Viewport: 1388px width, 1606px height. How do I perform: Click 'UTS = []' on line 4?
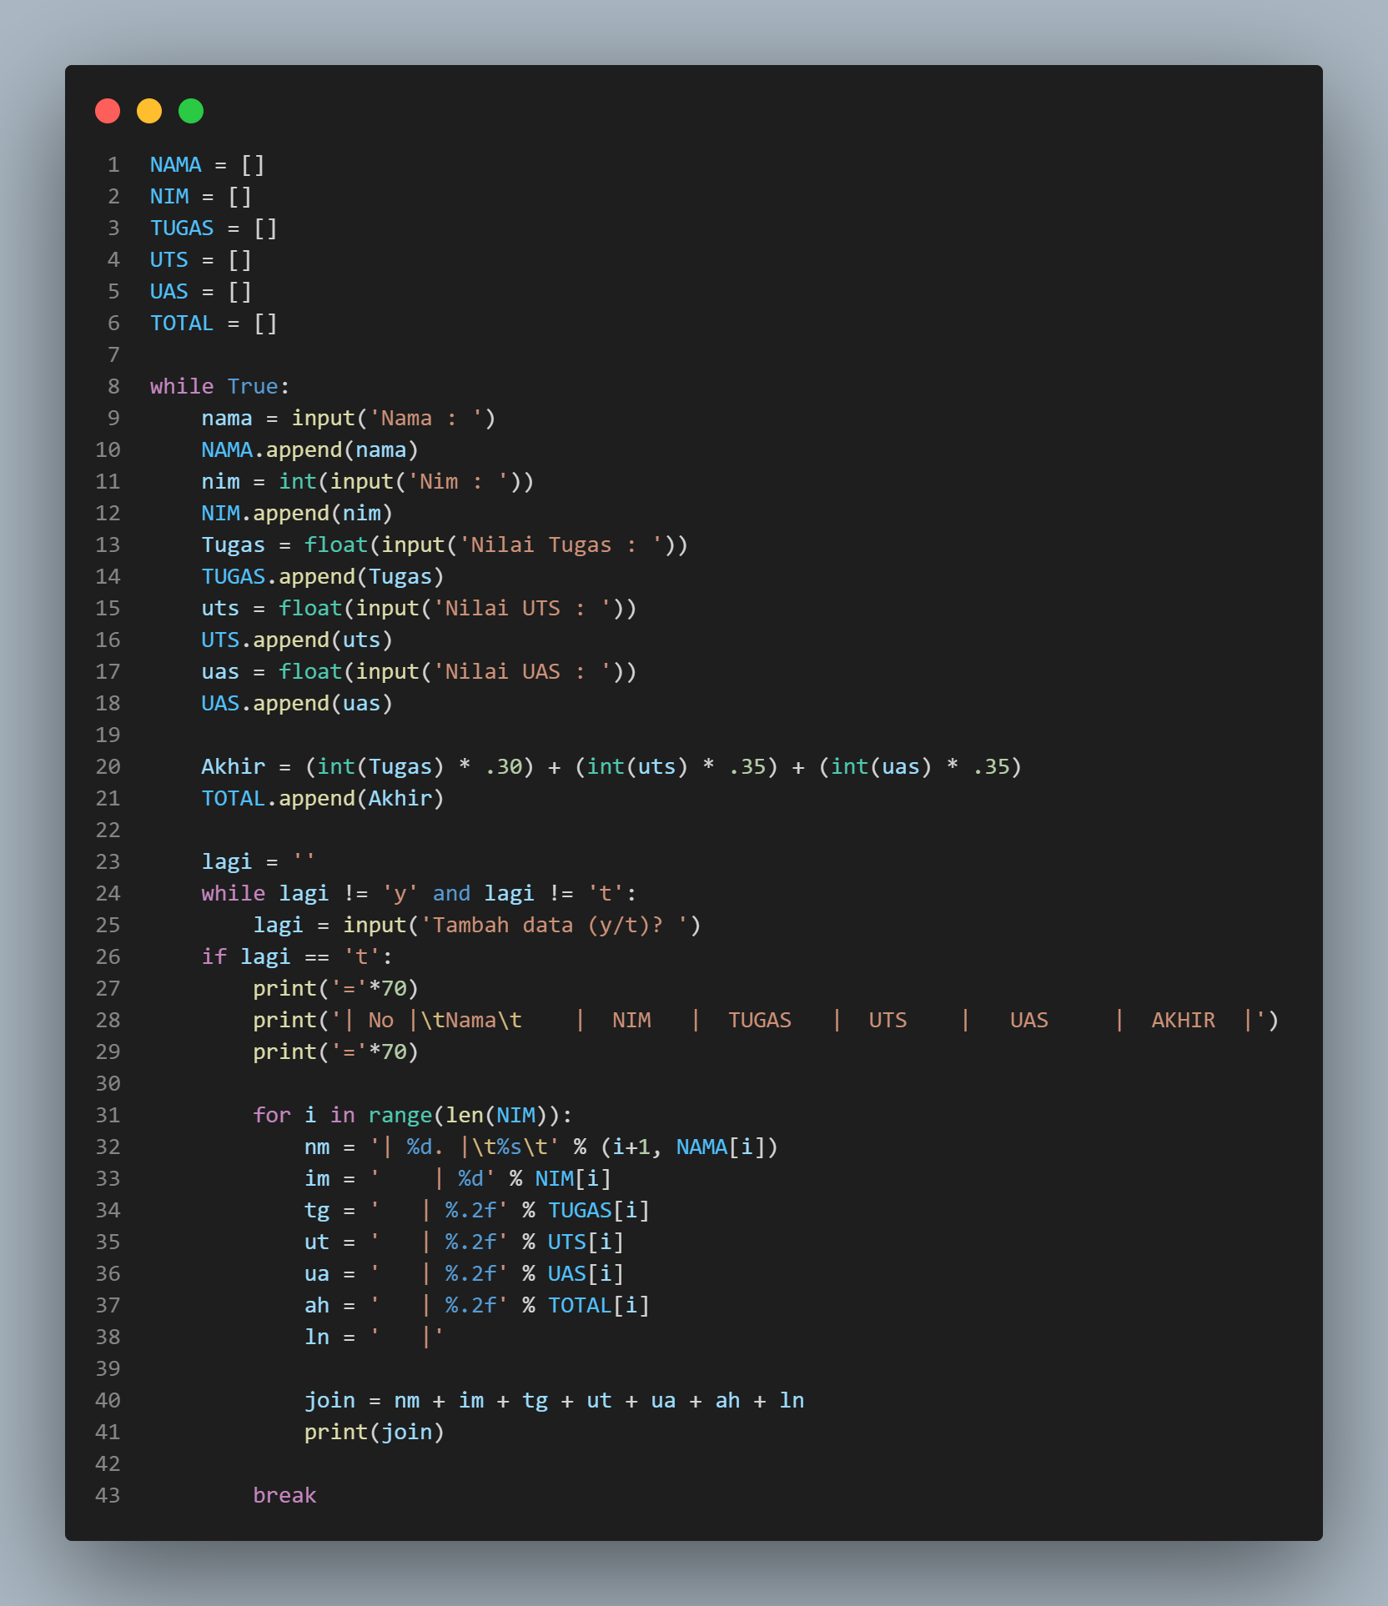[x=200, y=260]
